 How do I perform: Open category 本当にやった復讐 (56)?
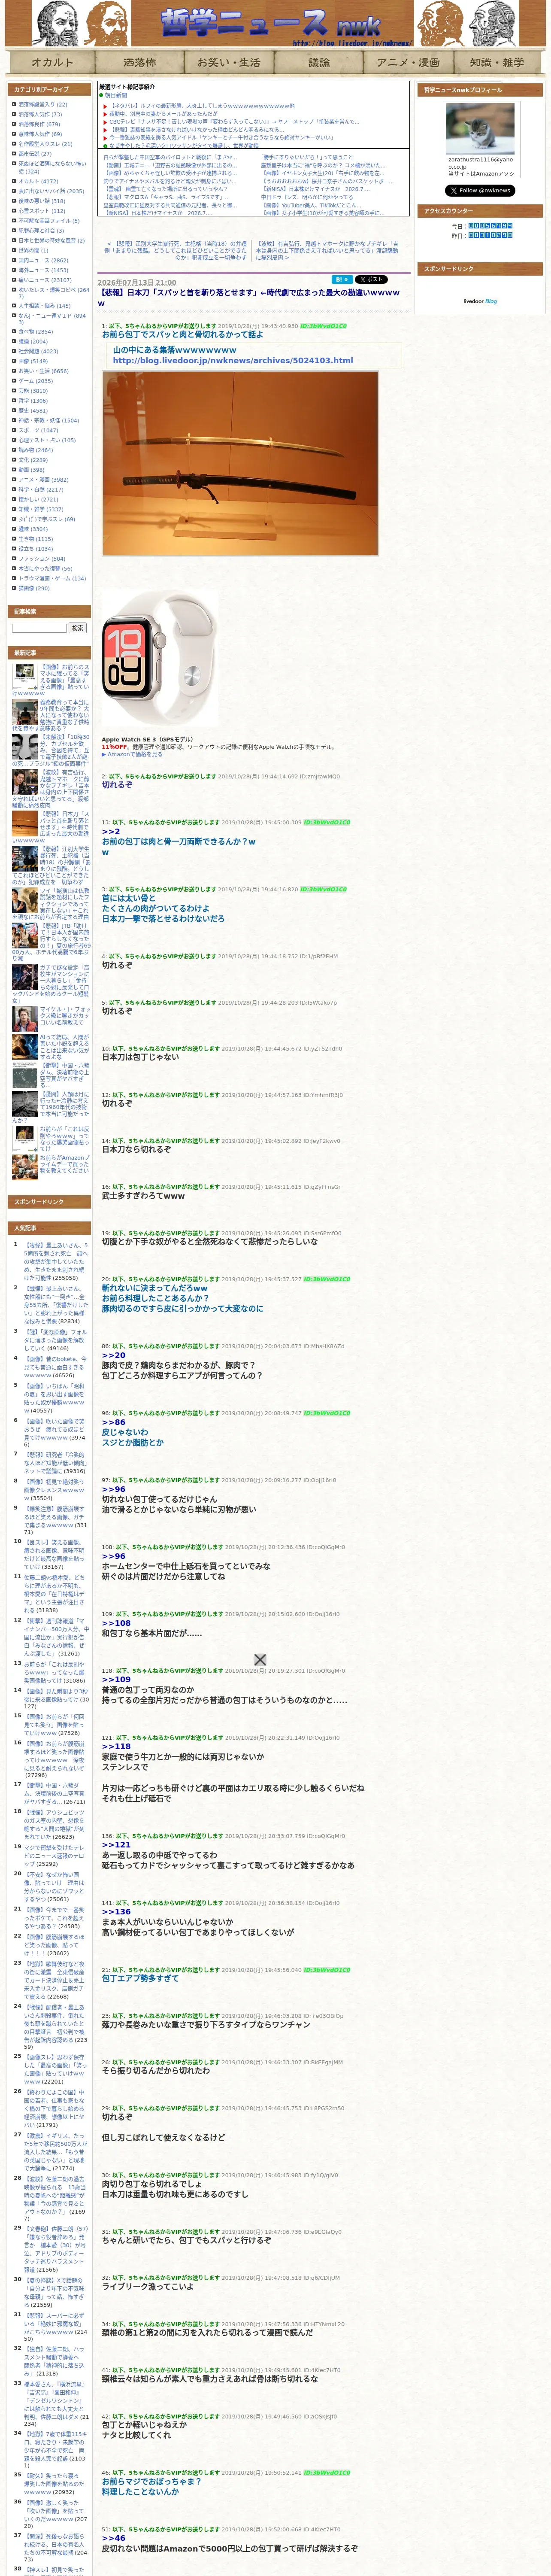click(x=45, y=569)
